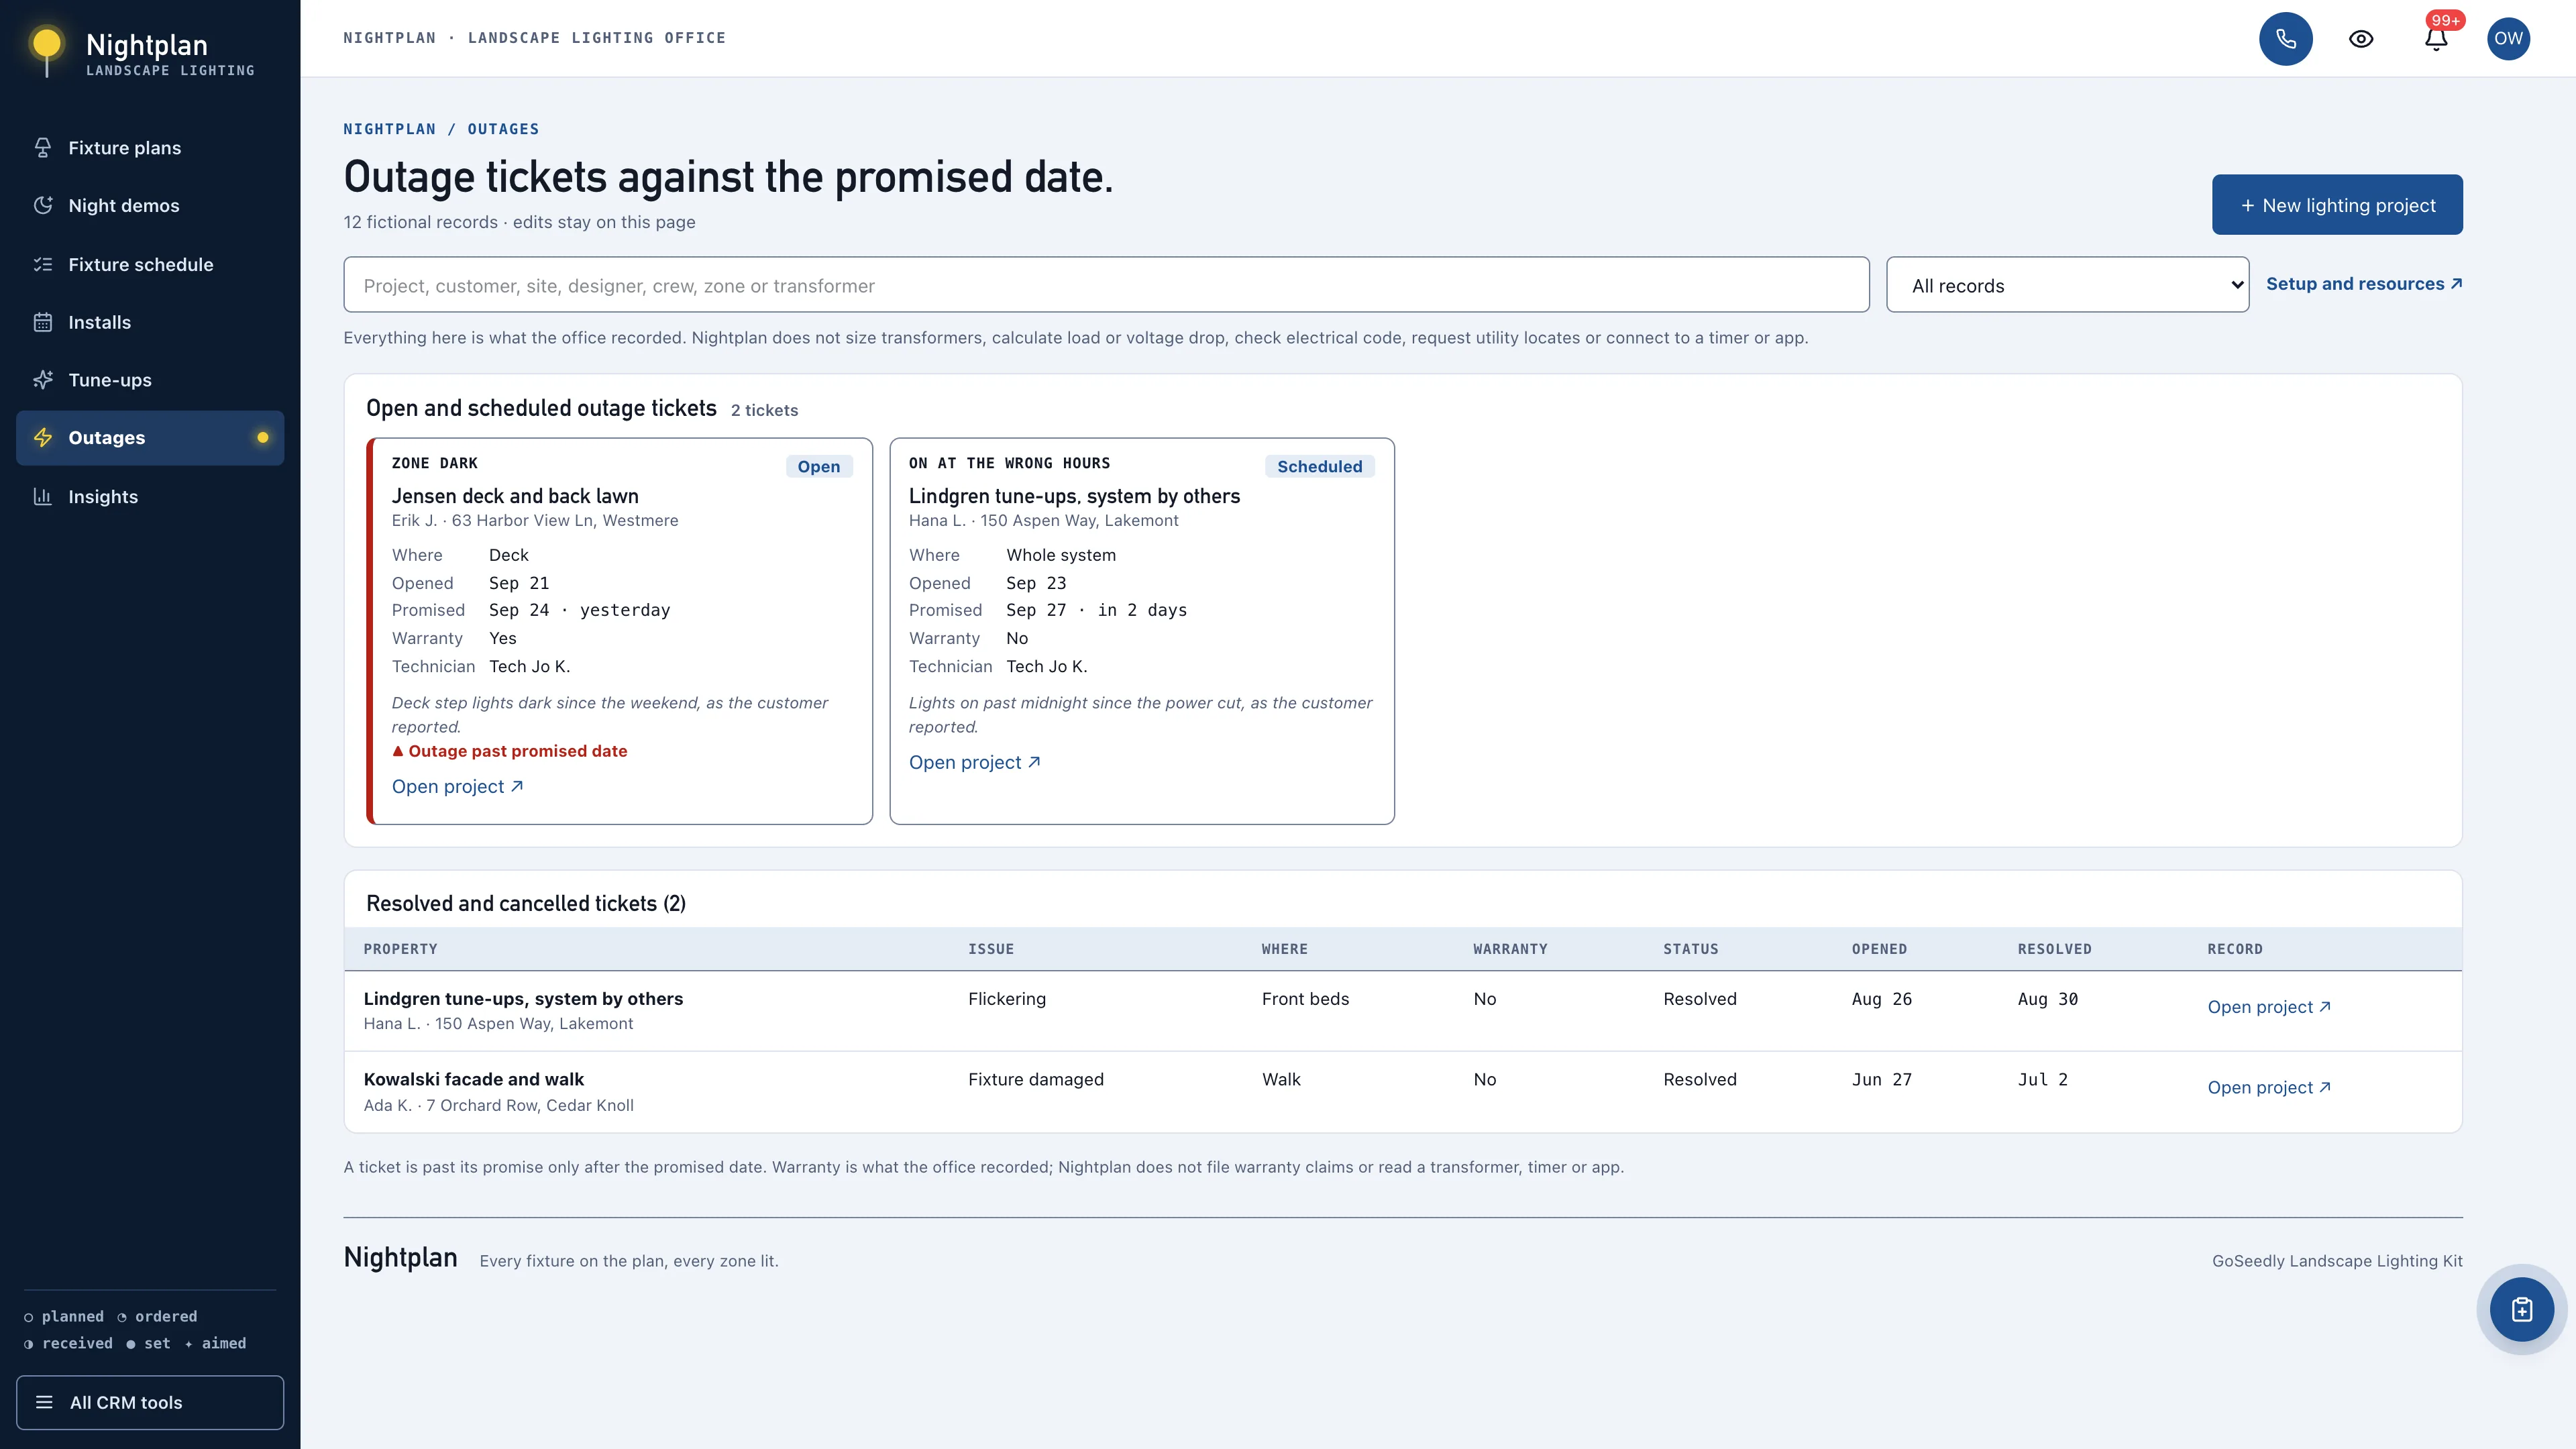The image size is (2576, 1449).
Task: Open notifications bell with 99+ badge
Action: [2436, 39]
